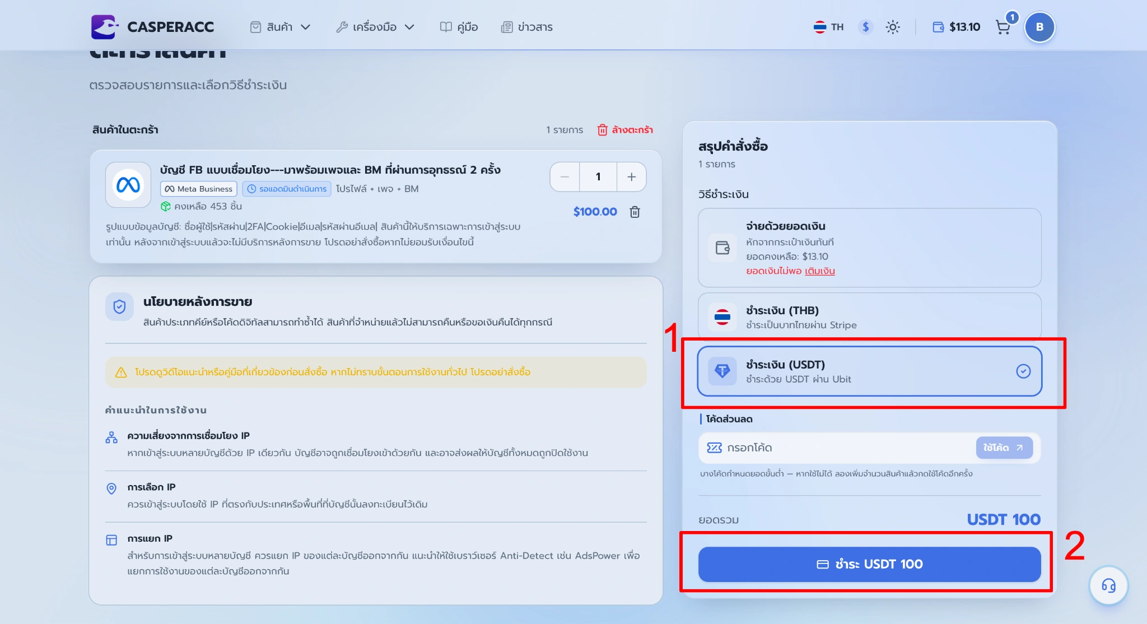Click the เติมเงิน top-up link
This screenshot has height=624, width=1147.
(820, 271)
